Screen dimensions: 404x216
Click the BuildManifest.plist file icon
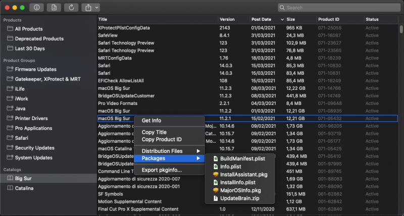(216, 158)
